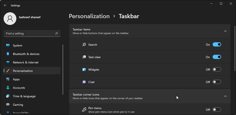Go to Personalization via breadcrumb link
Viewport: 236px width, 115px height.
tap(89, 16)
